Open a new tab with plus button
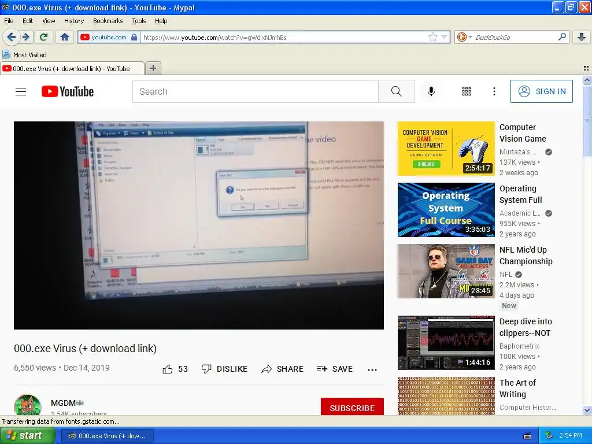The height and width of the screenshot is (444, 592). click(x=153, y=68)
